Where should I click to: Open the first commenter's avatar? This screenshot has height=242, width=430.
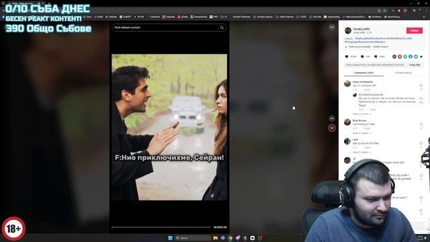347,83
